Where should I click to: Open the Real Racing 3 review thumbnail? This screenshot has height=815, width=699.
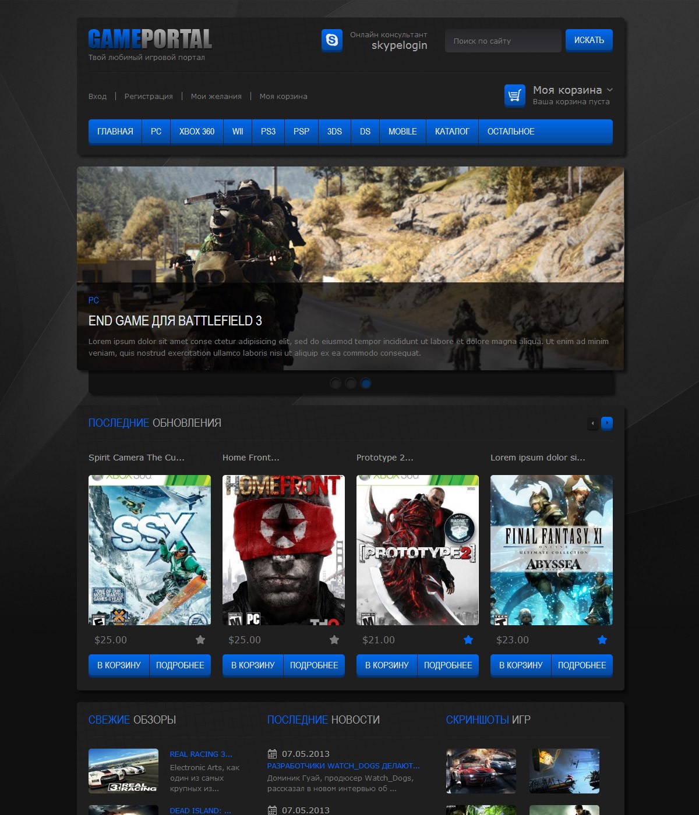coord(123,771)
